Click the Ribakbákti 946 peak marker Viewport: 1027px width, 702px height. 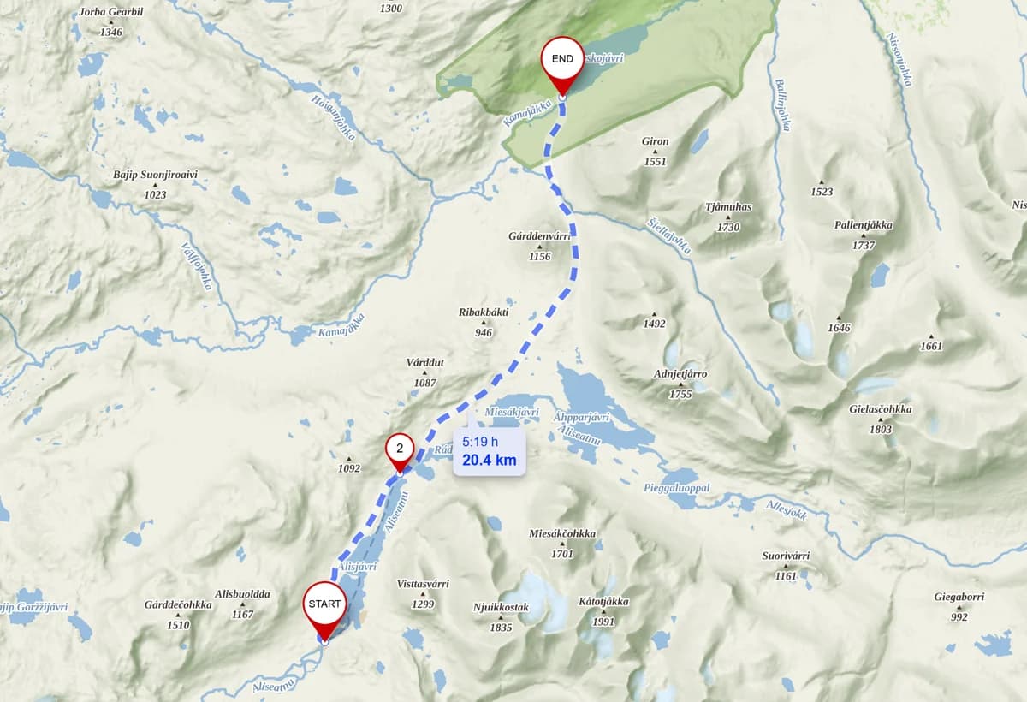click(x=484, y=322)
